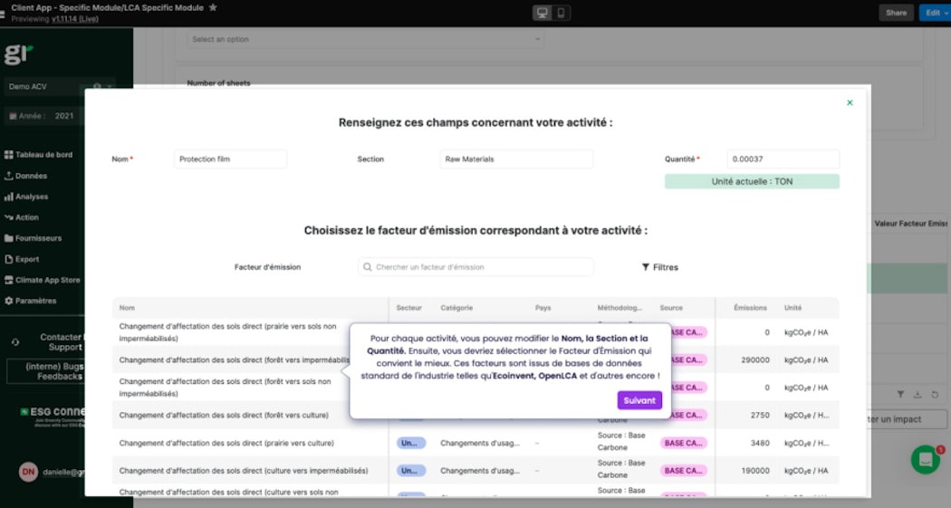Click Contacter Support in sidebar

pyautogui.click(x=61, y=342)
